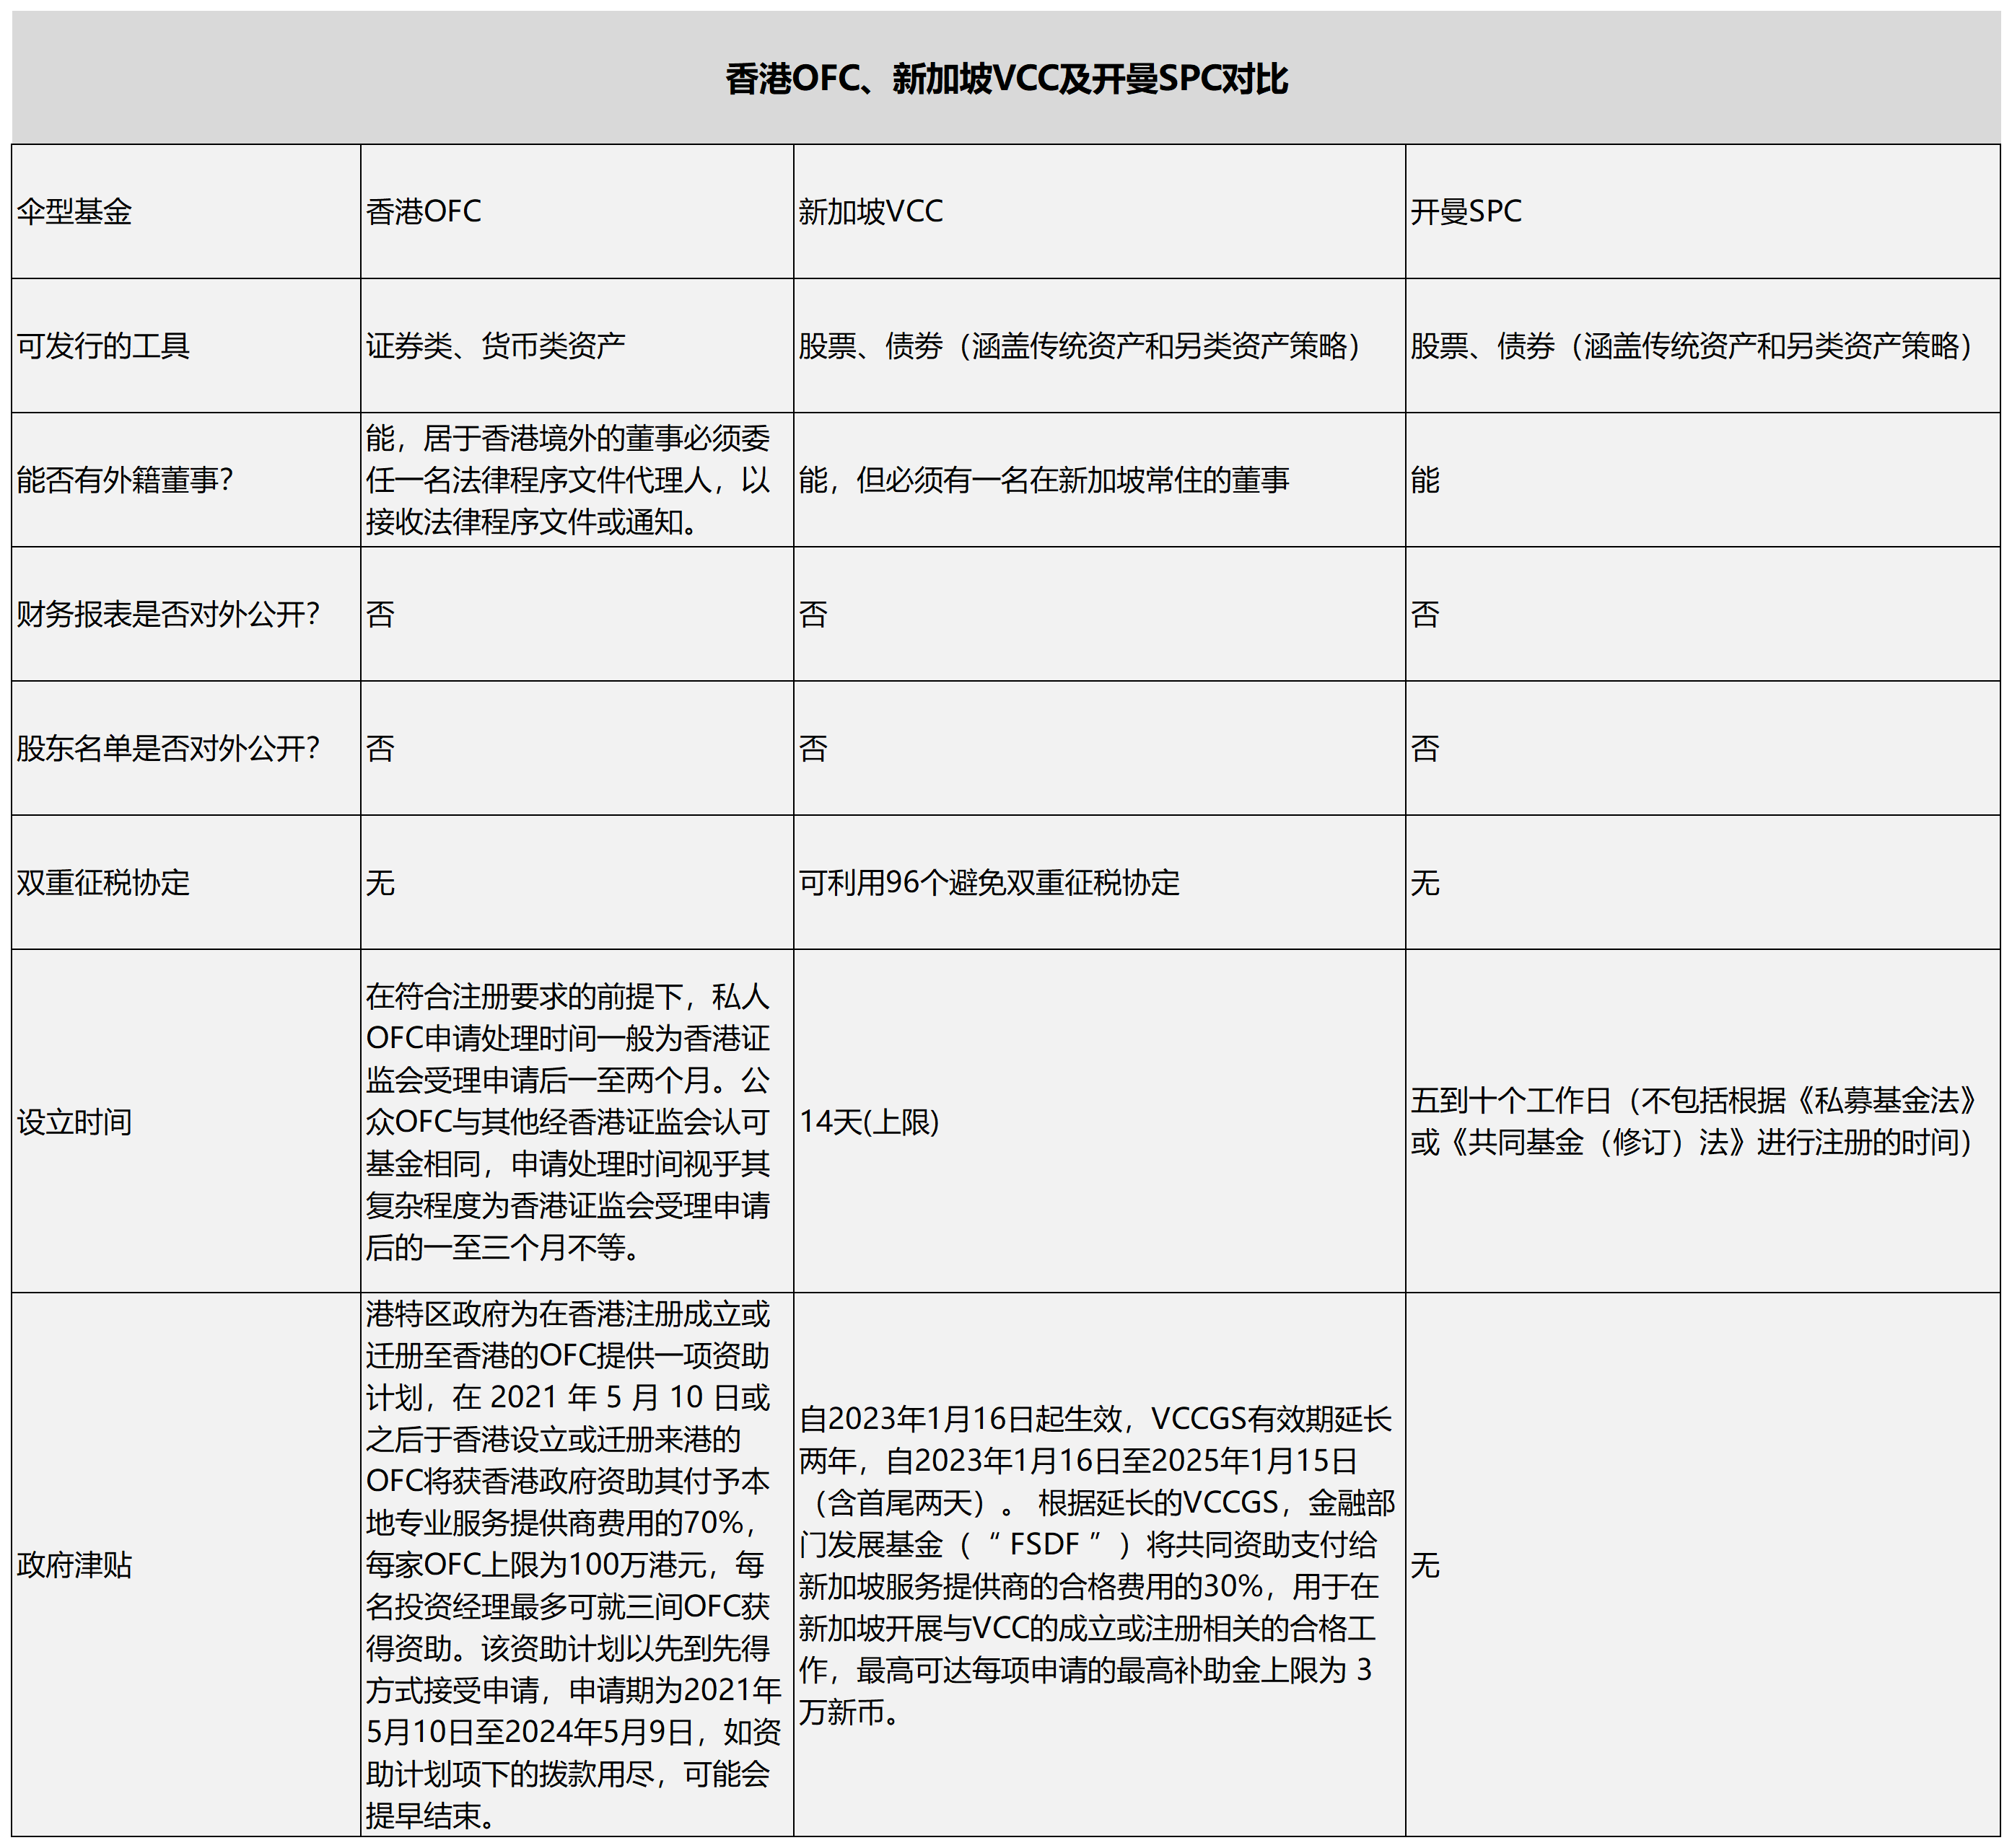The height and width of the screenshot is (1848, 2012).
Task: Select 否 under 开曼SPC for 股东名单
Action: point(1703,748)
